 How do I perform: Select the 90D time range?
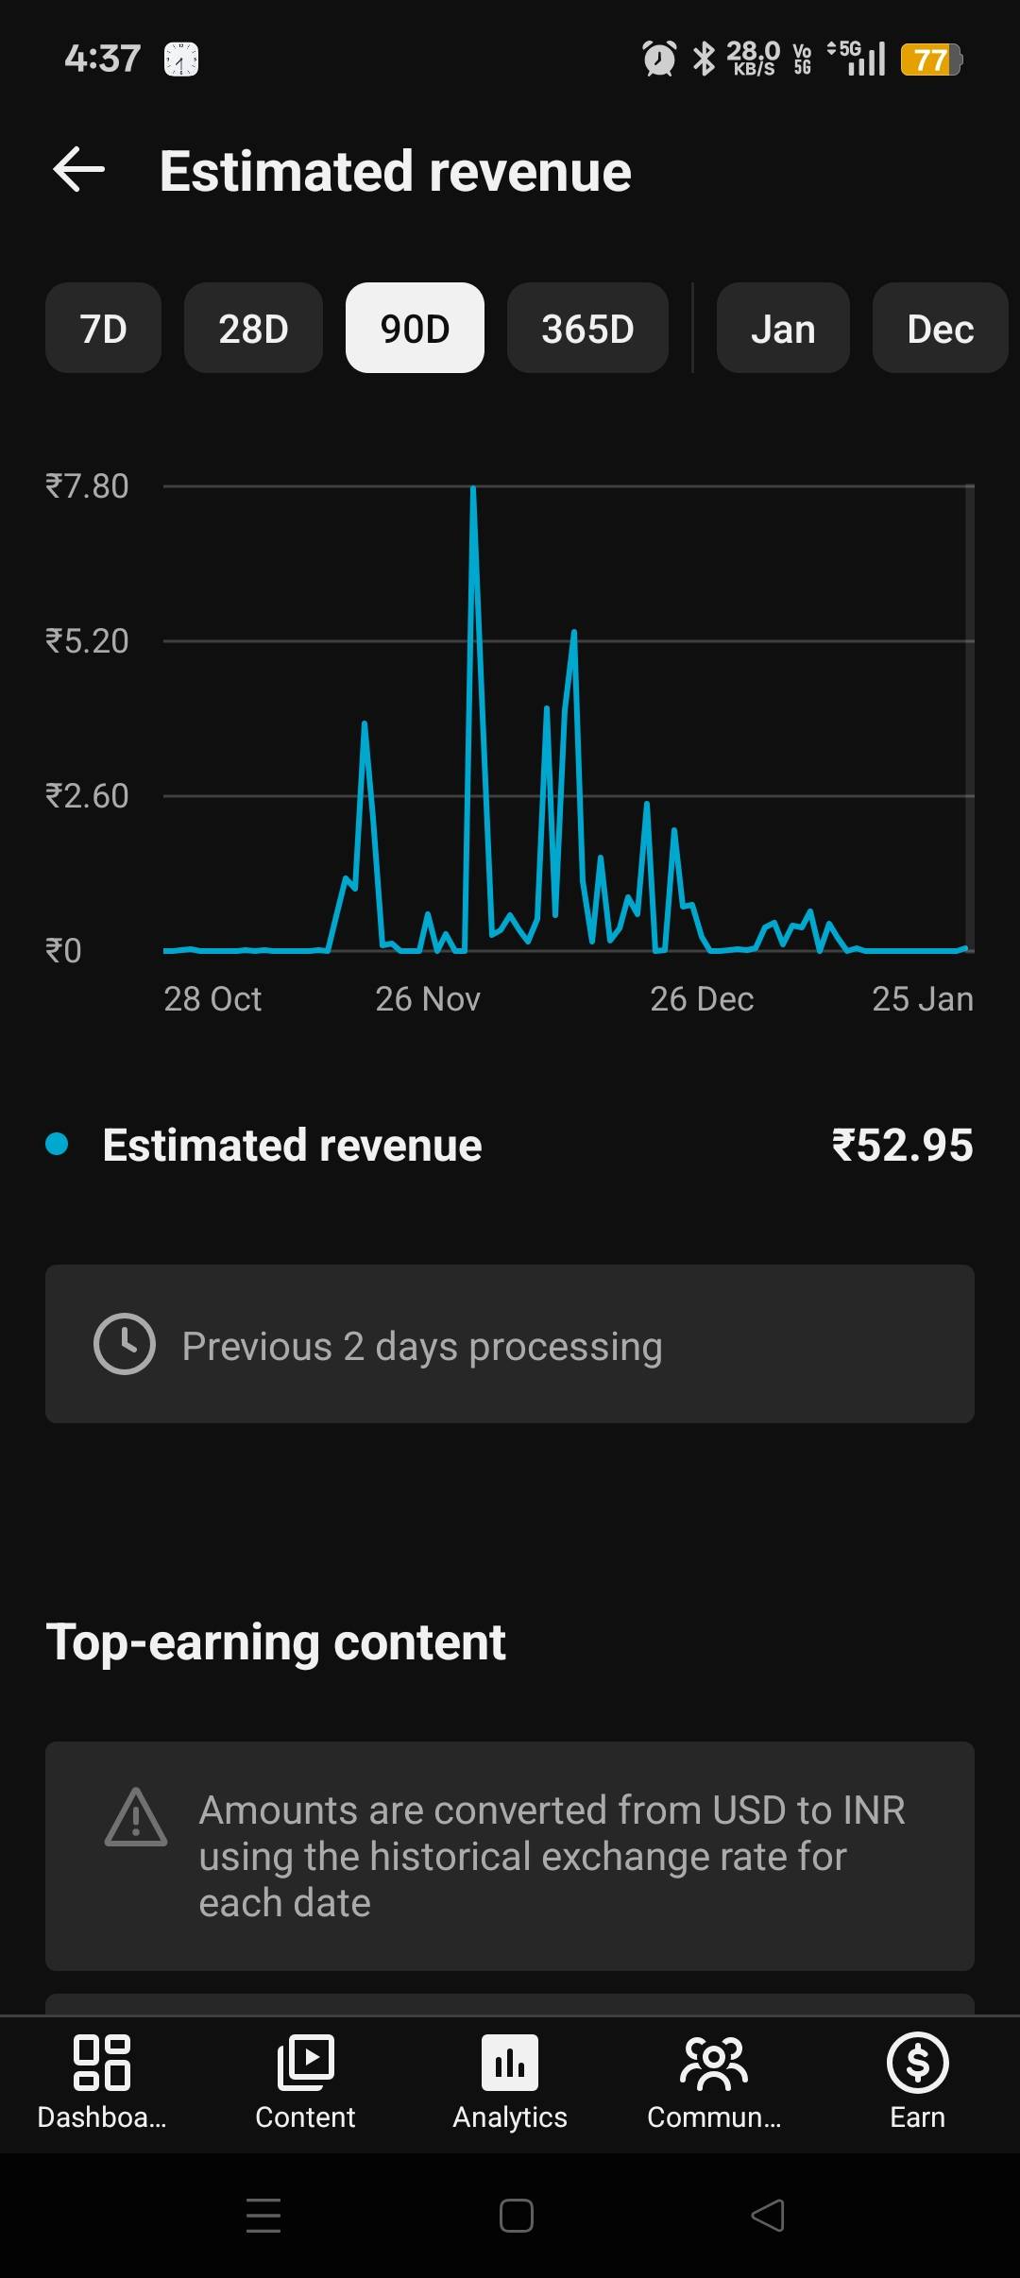click(x=415, y=329)
